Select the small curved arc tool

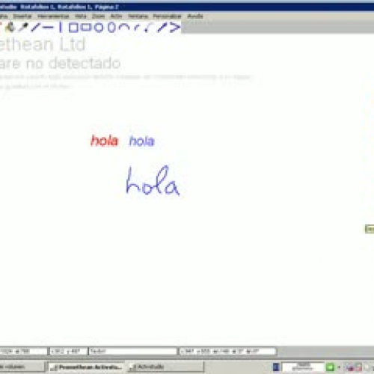point(136,28)
